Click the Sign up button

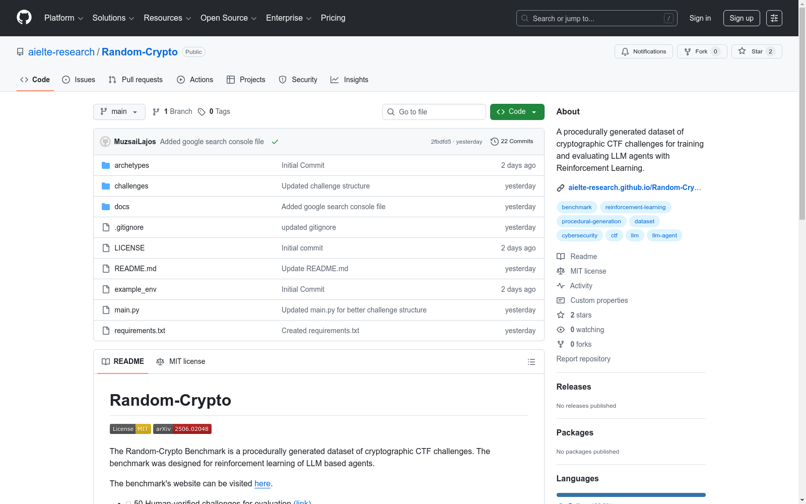[x=742, y=18]
